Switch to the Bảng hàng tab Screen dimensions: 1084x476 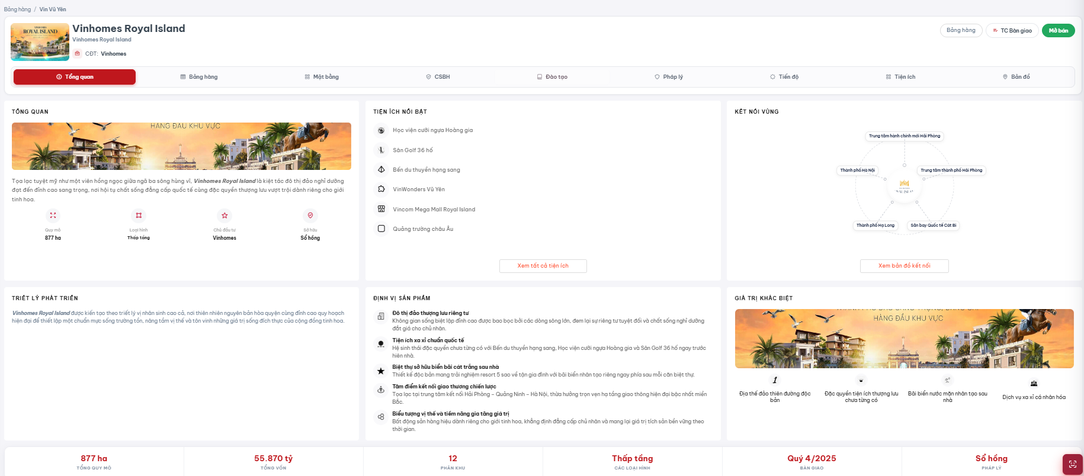click(x=199, y=77)
